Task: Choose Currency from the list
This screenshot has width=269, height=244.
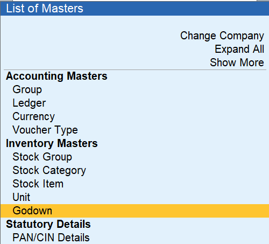Action: click(x=33, y=116)
